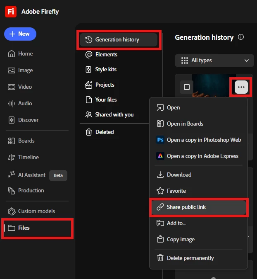Open Custom models in the sidebar
Viewport: 257px width, 279px height.
click(31, 211)
